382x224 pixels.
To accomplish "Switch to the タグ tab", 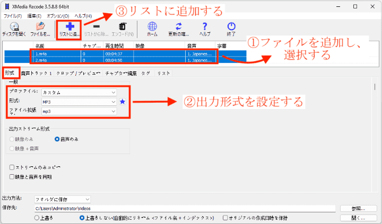I will coord(146,73).
